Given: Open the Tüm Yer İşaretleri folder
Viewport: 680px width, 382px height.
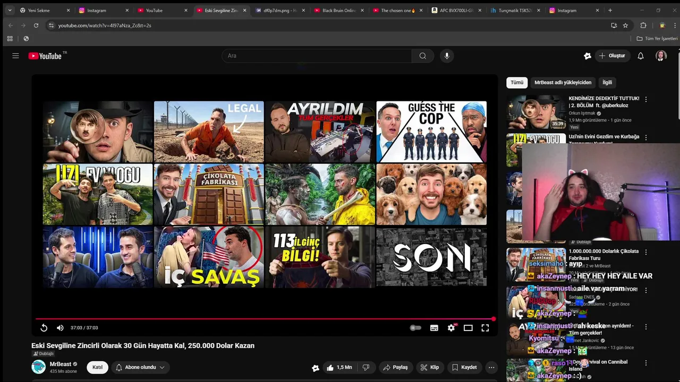Looking at the screenshot, I should [x=657, y=39].
